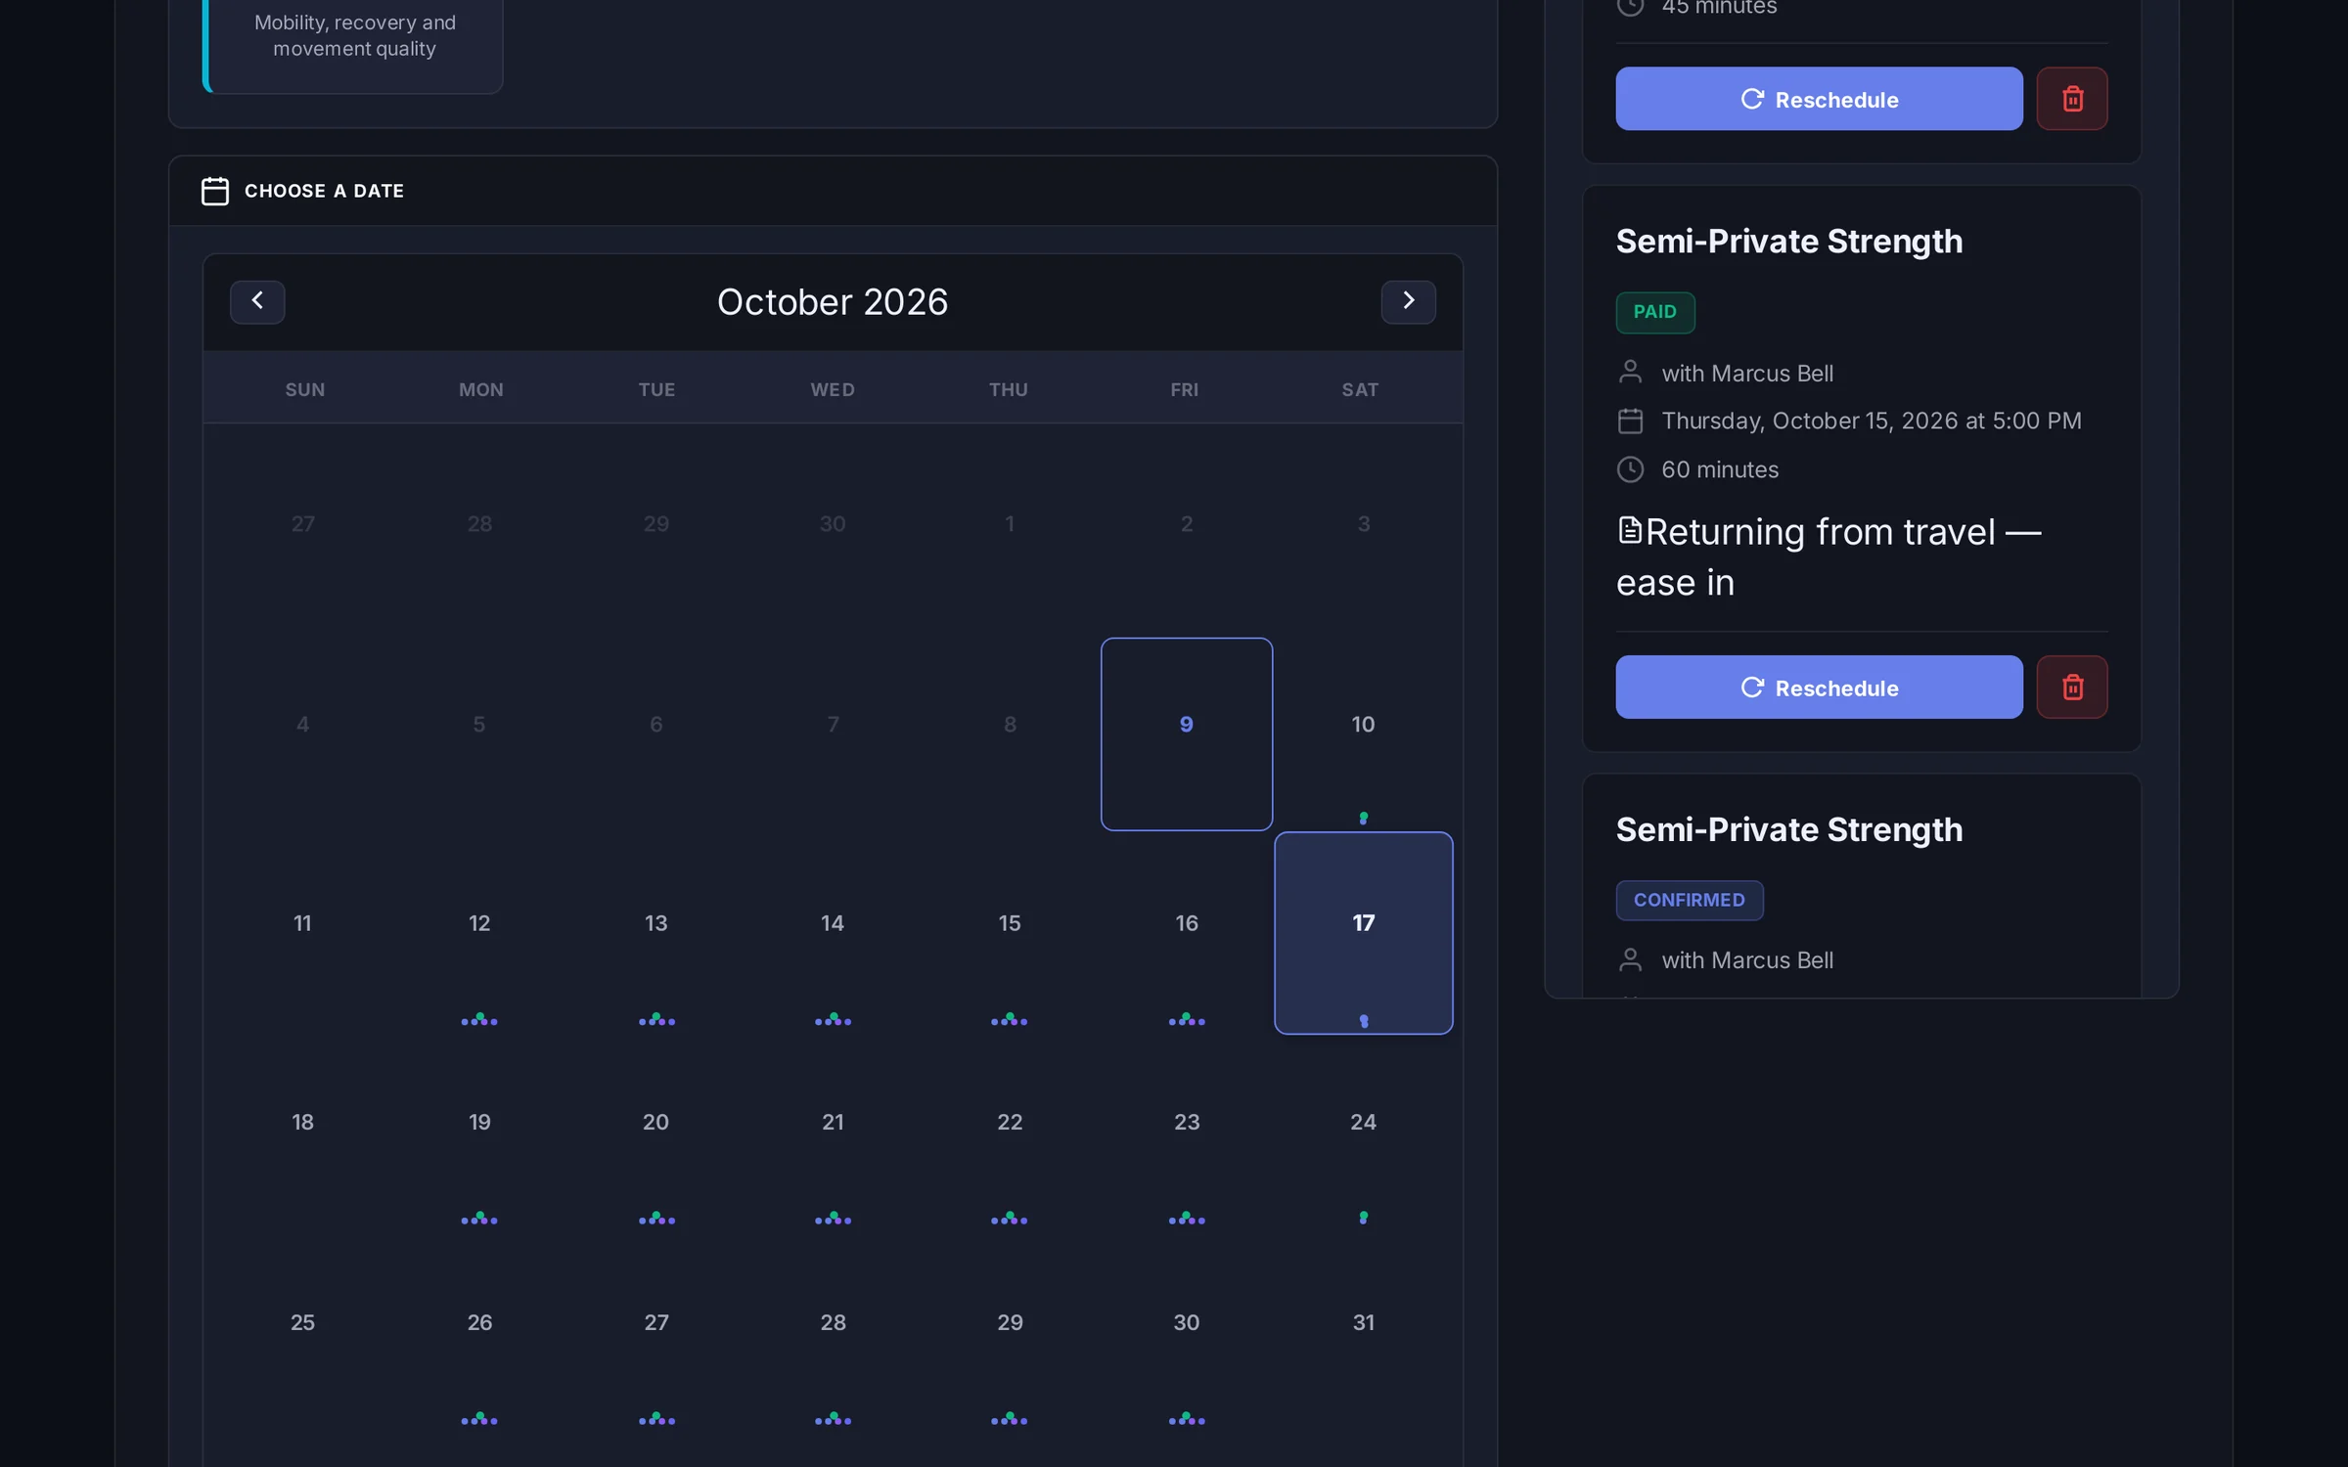Screen dimensions: 2348x1467
Task: Choose October 12 date cell
Action: [x=479, y=932]
